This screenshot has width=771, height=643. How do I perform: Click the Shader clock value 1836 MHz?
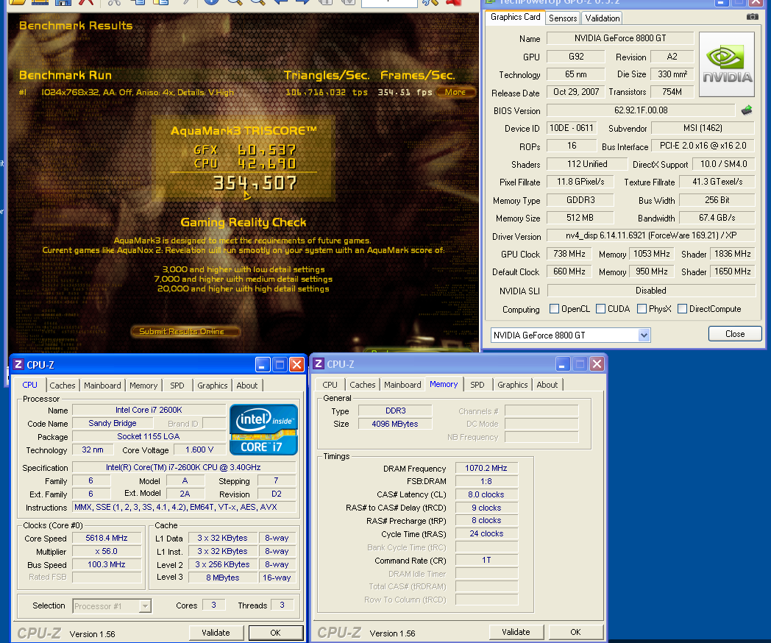(x=733, y=254)
